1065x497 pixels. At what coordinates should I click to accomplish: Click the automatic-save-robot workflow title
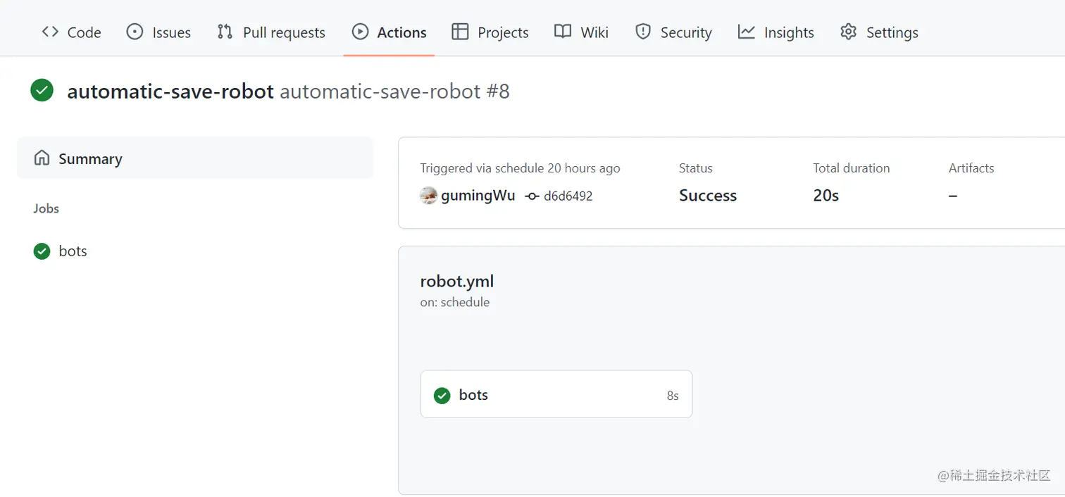[170, 91]
